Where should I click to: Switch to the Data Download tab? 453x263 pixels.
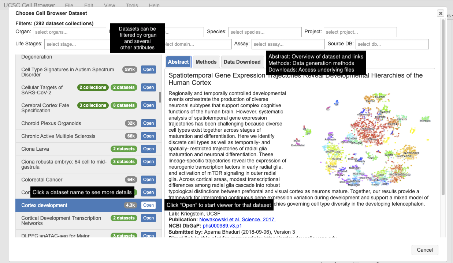pyautogui.click(x=242, y=62)
